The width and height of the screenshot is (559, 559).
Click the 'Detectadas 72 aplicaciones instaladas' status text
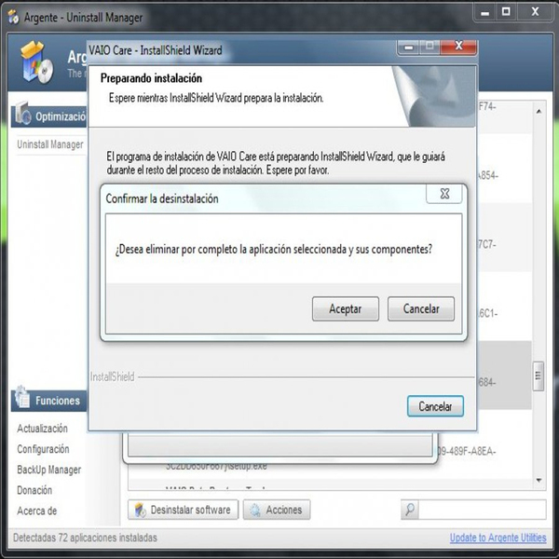[x=85, y=538]
